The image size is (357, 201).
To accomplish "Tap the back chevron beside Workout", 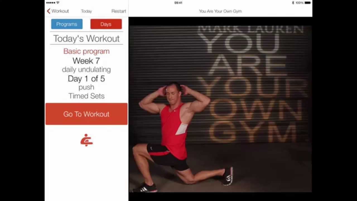I will click(49, 11).
